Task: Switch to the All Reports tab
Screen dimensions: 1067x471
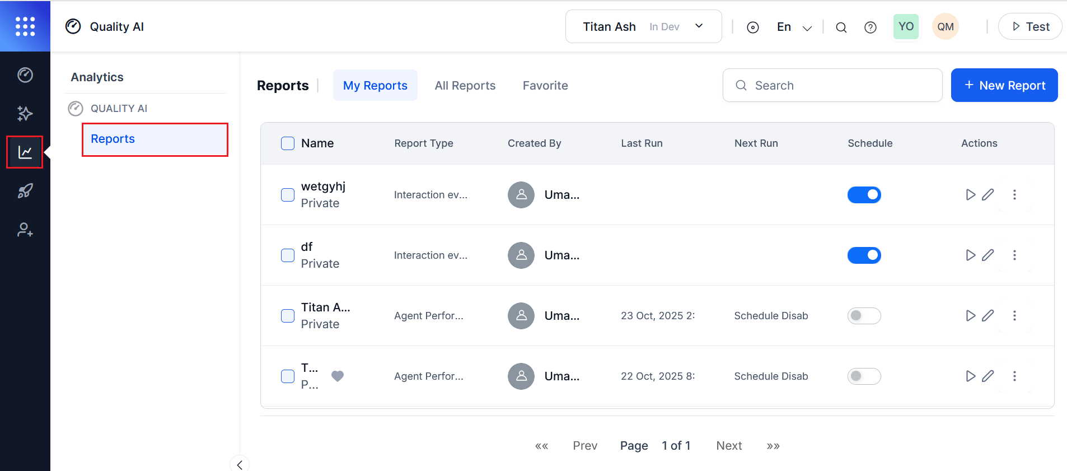Action: point(465,86)
